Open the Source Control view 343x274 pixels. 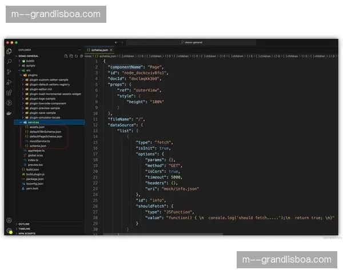(9, 72)
